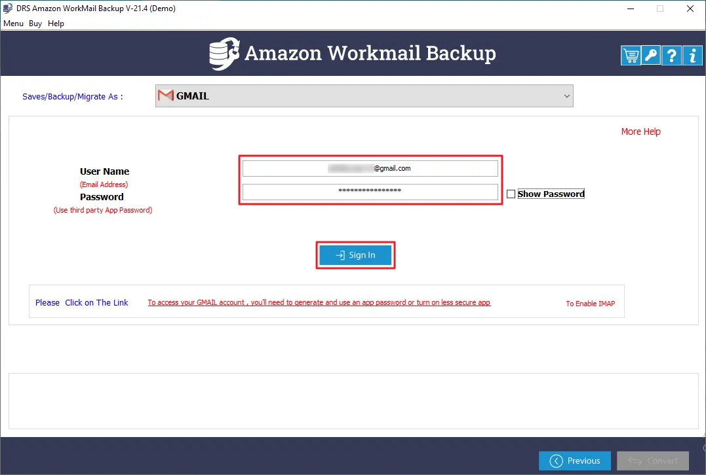Close the application window

coord(690,9)
